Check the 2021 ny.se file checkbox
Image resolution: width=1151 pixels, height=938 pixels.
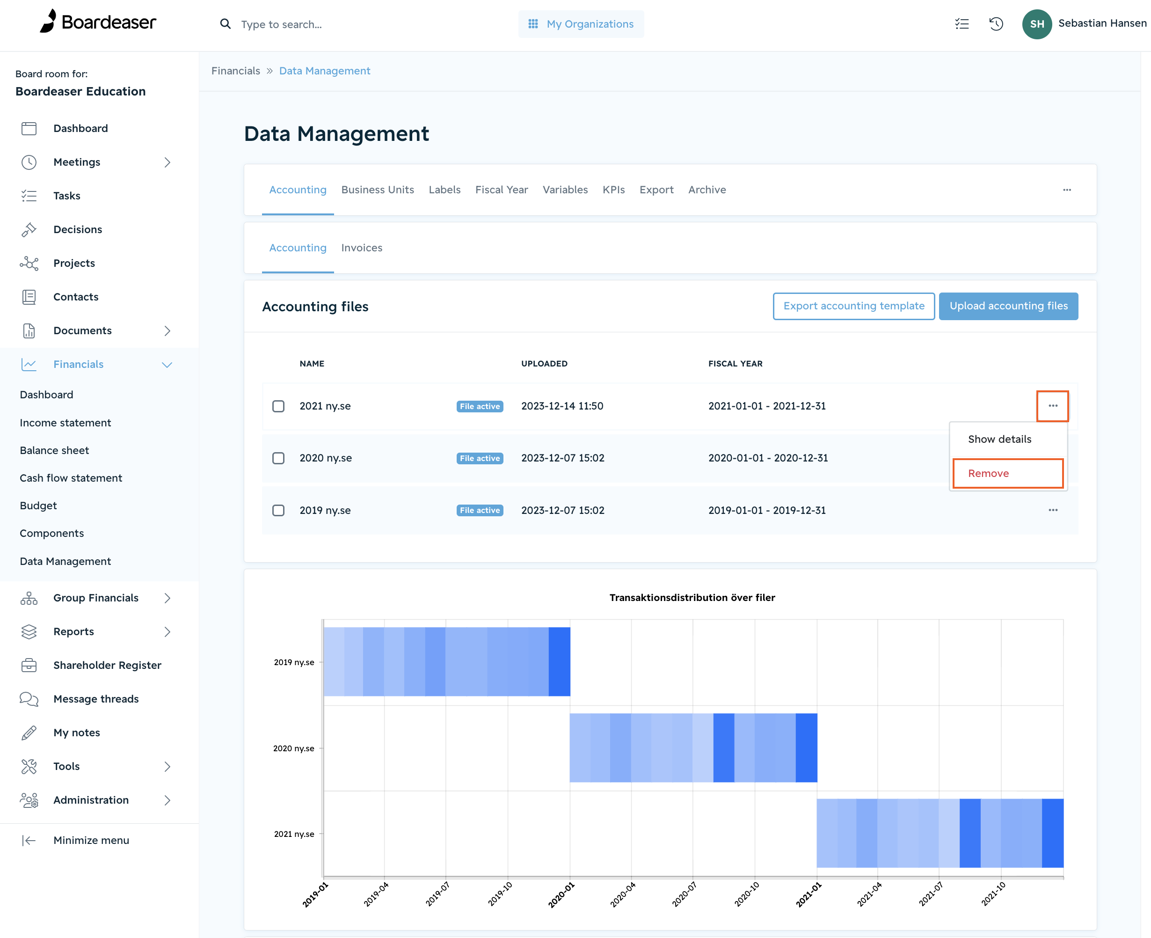click(x=278, y=406)
